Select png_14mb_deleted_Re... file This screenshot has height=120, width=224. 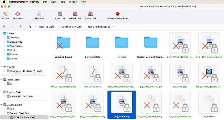63,105
